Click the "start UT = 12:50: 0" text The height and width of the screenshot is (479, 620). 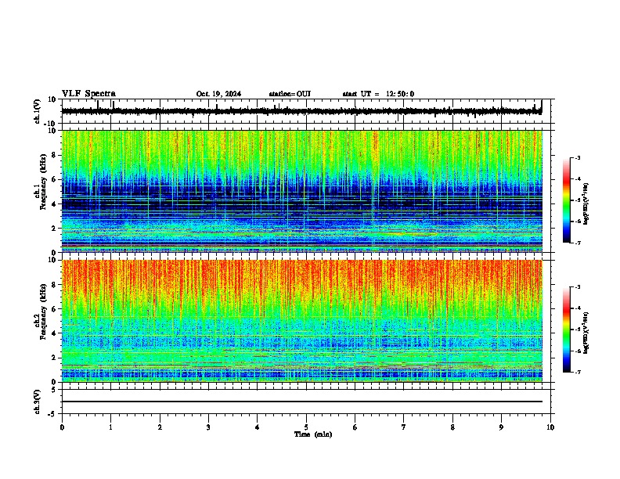click(378, 94)
